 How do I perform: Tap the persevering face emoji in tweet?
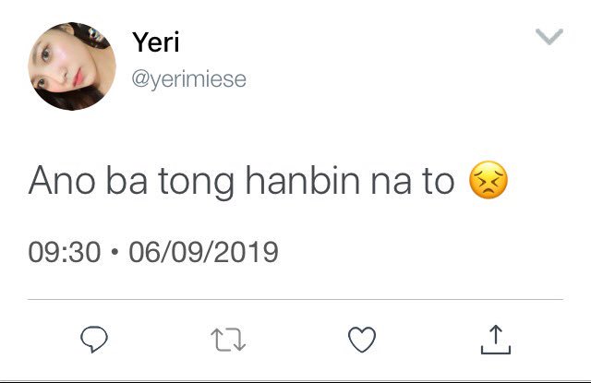[x=488, y=180]
